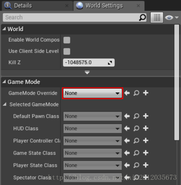Switch to the World Settings tab

point(109,6)
